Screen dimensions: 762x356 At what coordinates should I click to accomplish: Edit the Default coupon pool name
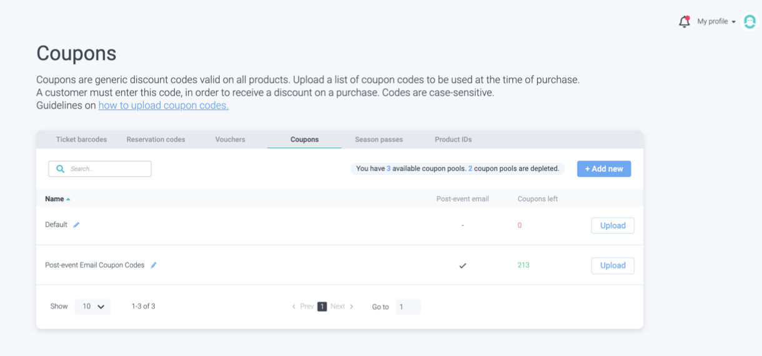click(76, 225)
